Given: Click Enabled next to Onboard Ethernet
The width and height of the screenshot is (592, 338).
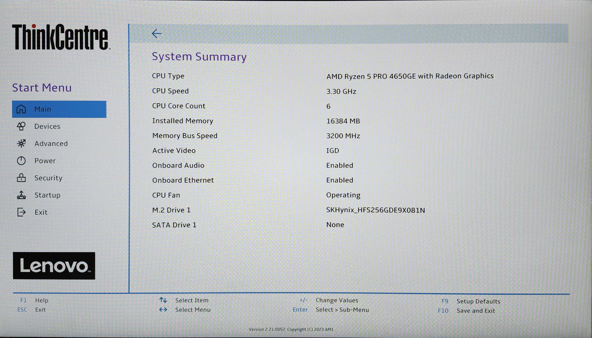Looking at the screenshot, I should click(x=340, y=180).
